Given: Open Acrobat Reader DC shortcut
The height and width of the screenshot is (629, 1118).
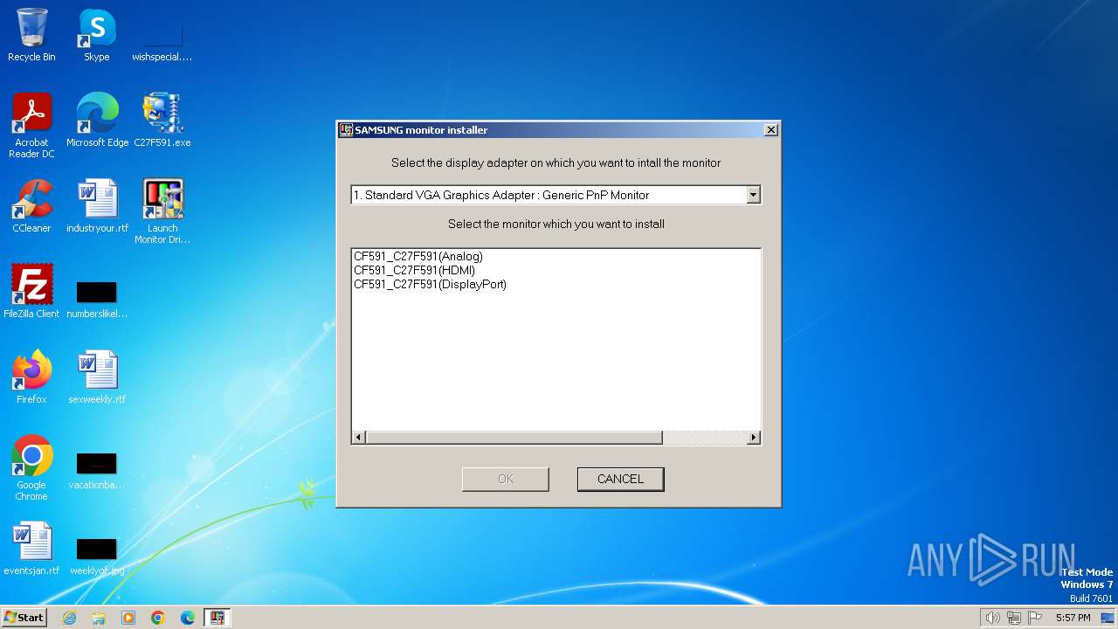Looking at the screenshot, I should point(31,125).
